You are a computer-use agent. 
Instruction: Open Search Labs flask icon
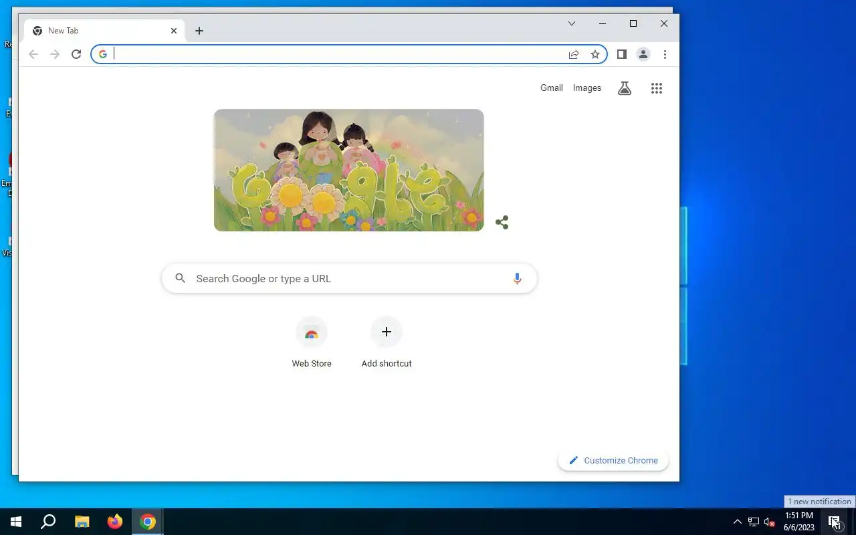click(625, 88)
